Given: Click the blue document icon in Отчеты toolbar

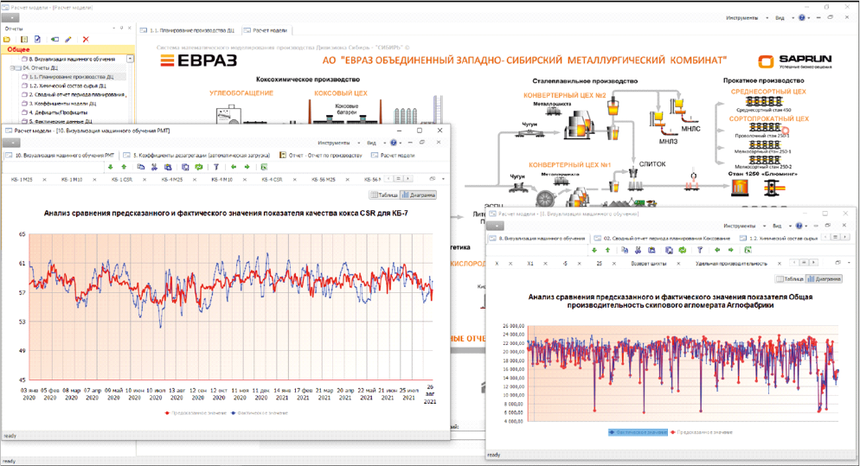Looking at the screenshot, I should pos(37,40).
